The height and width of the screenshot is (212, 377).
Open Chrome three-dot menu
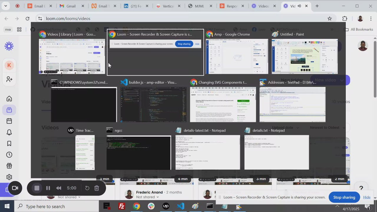coord(371,19)
